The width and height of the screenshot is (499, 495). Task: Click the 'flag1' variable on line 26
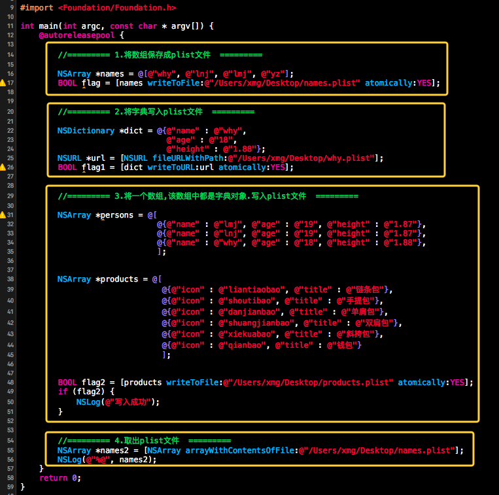[94, 167]
